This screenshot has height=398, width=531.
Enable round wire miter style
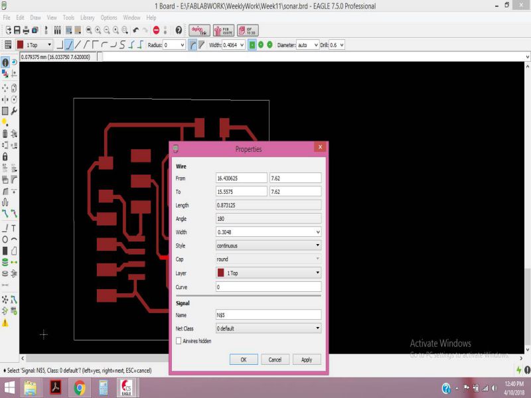click(192, 44)
